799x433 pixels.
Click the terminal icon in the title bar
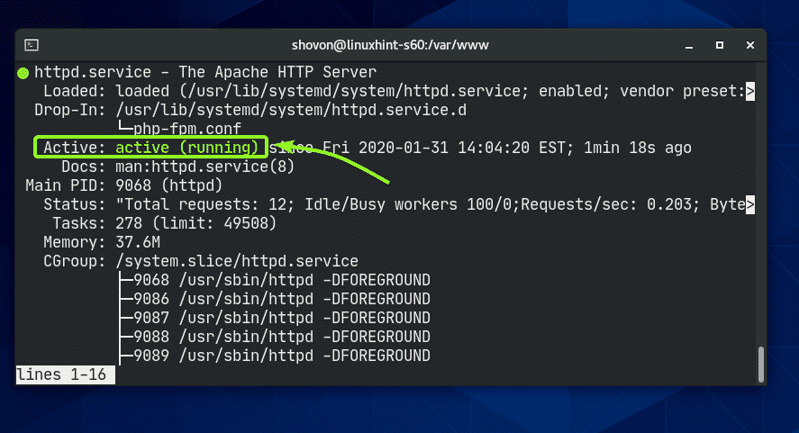click(32, 45)
